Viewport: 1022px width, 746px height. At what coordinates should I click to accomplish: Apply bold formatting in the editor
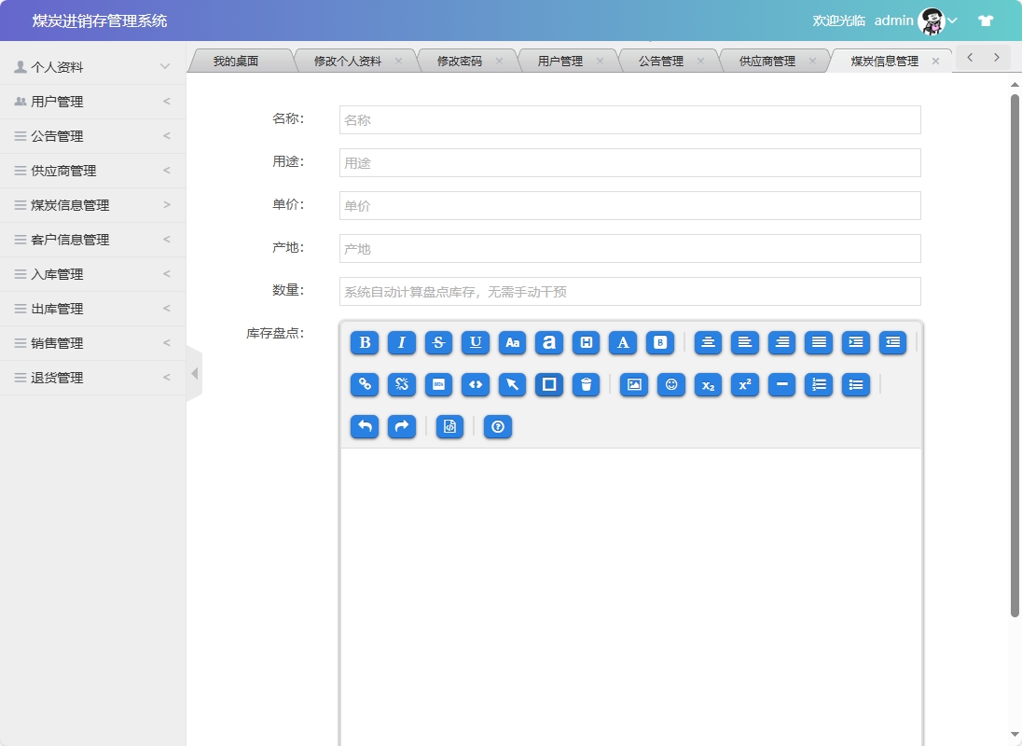click(364, 343)
